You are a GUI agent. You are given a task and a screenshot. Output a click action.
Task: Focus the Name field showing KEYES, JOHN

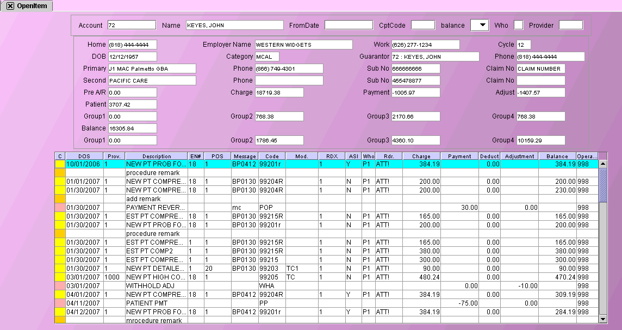[x=235, y=25]
